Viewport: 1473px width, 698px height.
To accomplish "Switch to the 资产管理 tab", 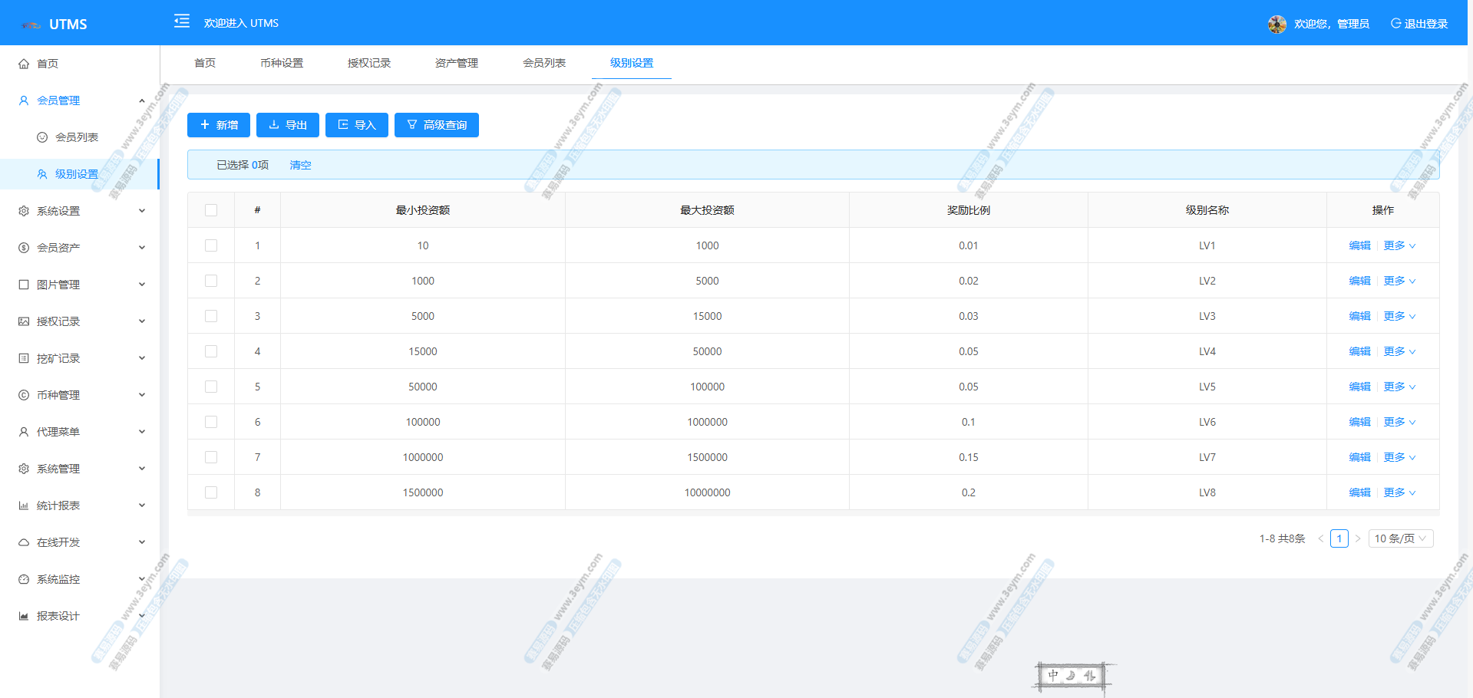I will click(456, 63).
